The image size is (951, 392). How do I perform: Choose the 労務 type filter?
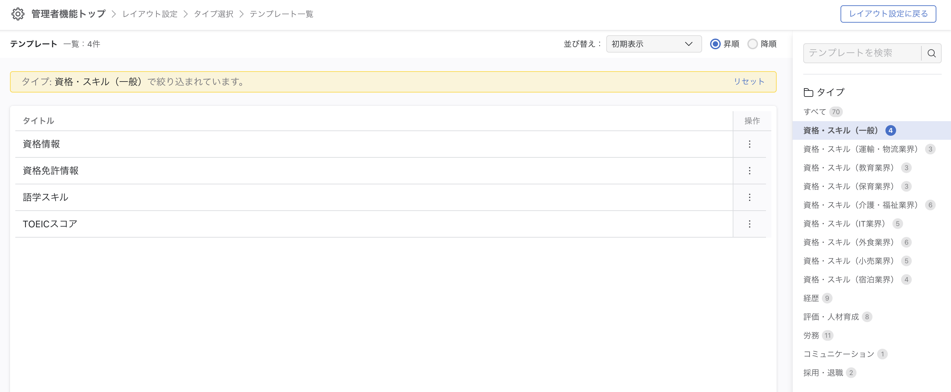811,335
